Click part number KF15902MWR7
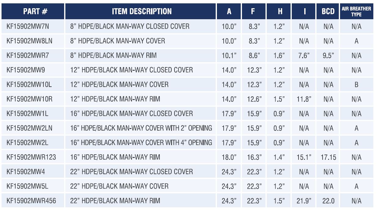Viewport: 377px width, 211px height. pyautogui.click(x=27, y=55)
